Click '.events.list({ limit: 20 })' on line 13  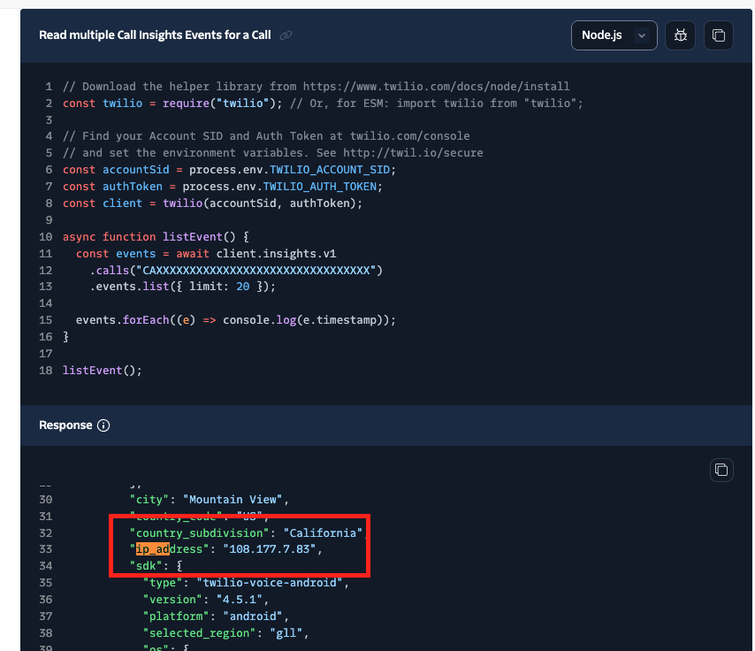(x=179, y=287)
